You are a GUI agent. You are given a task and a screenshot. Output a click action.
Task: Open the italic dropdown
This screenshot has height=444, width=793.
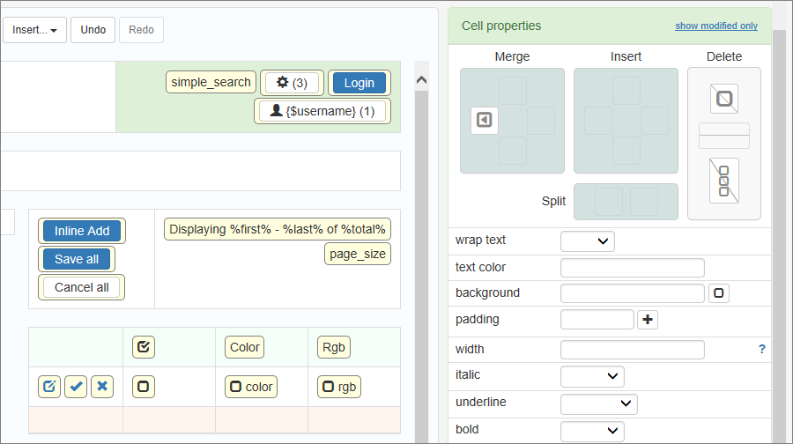[592, 376]
